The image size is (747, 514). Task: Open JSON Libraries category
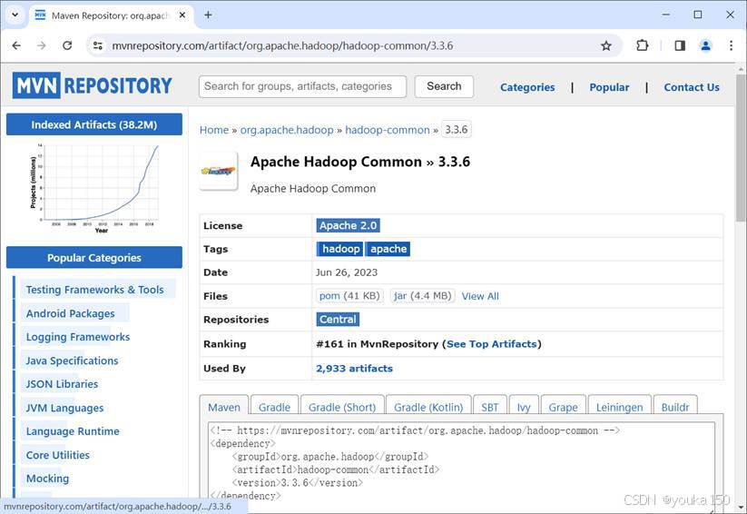click(62, 384)
